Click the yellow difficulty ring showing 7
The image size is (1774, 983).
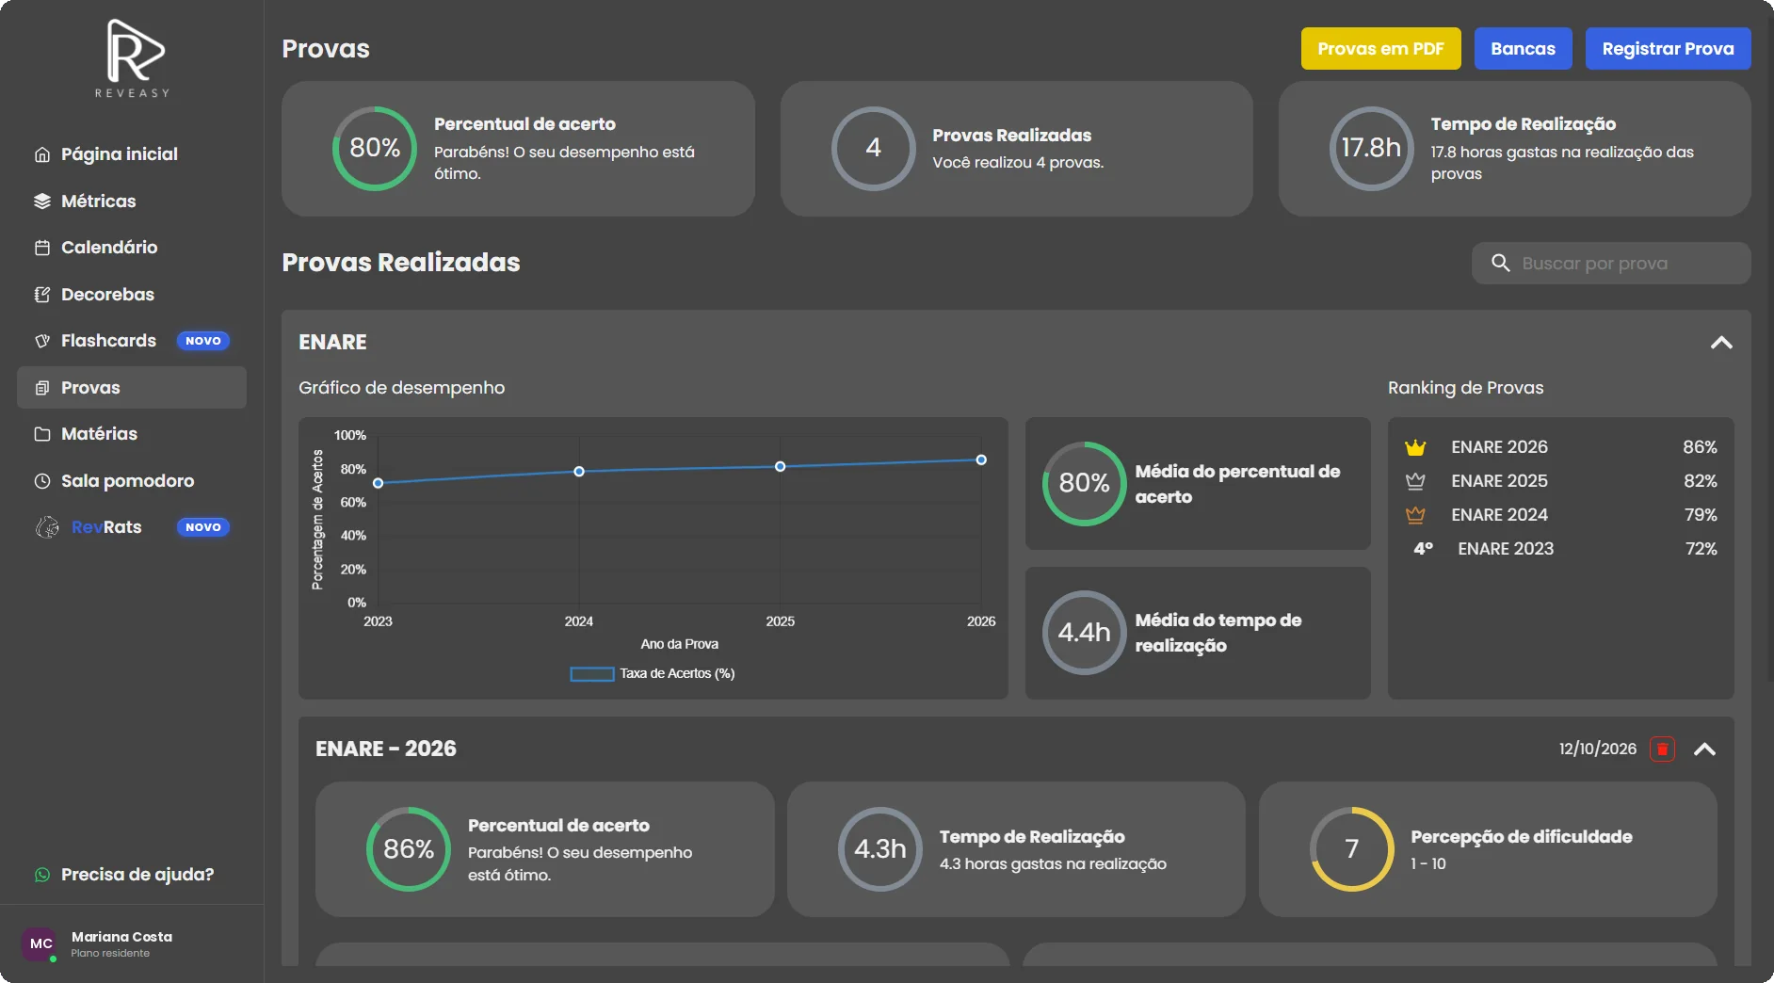pyautogui.click(x=1351, y=849)
